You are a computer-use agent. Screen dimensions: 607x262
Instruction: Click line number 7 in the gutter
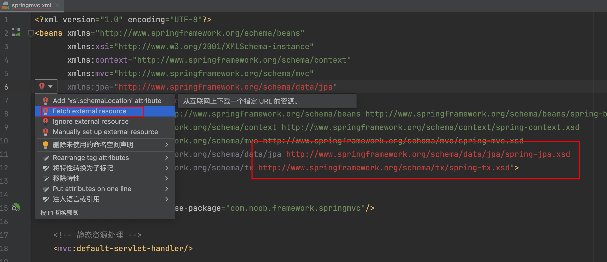[x=6, y=100]
